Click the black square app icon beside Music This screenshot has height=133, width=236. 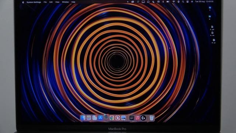(132, 118)
